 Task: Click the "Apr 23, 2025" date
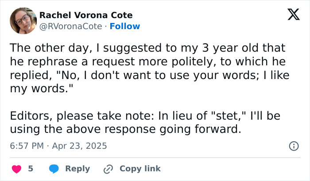[80, 146]
